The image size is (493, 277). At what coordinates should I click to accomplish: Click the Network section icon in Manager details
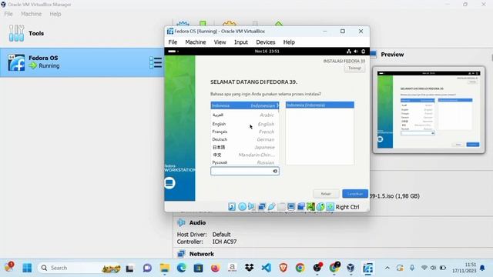click(182, 254)
